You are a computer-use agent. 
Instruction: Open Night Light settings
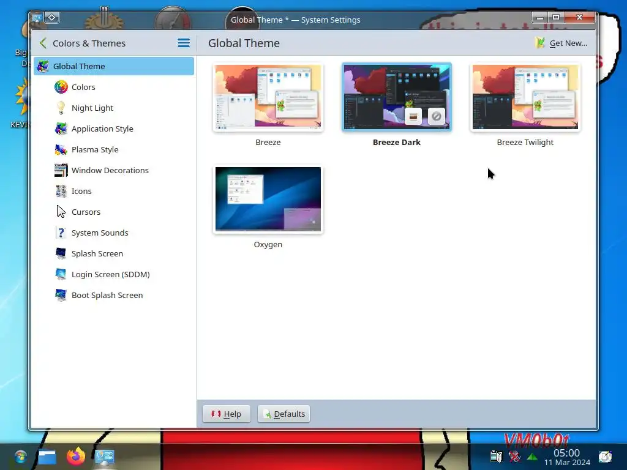click(x=113, y=108)
